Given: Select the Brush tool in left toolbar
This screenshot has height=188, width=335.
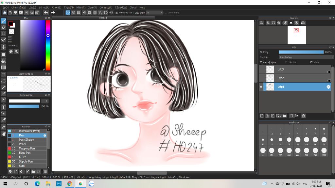Looking at the screenshot, I should 3,21.
